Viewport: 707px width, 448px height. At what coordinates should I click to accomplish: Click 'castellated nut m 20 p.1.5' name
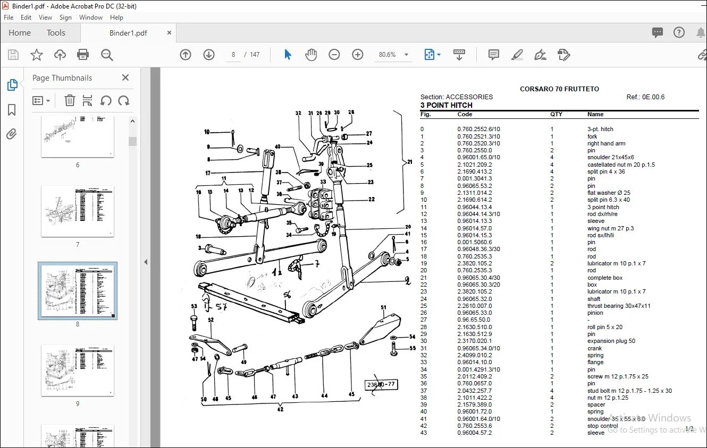pyautogui.click(x=621, y=165)
